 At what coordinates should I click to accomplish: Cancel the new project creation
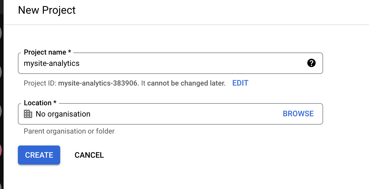pos(89,155)
